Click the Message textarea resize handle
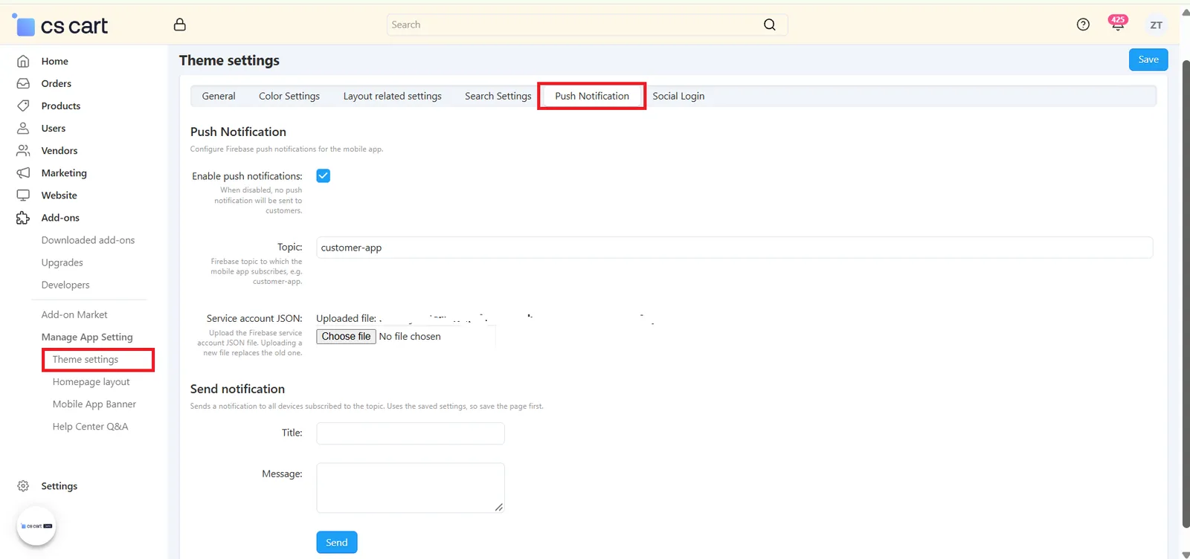Viewport: 1190px width, 559px height. point(499,508)
